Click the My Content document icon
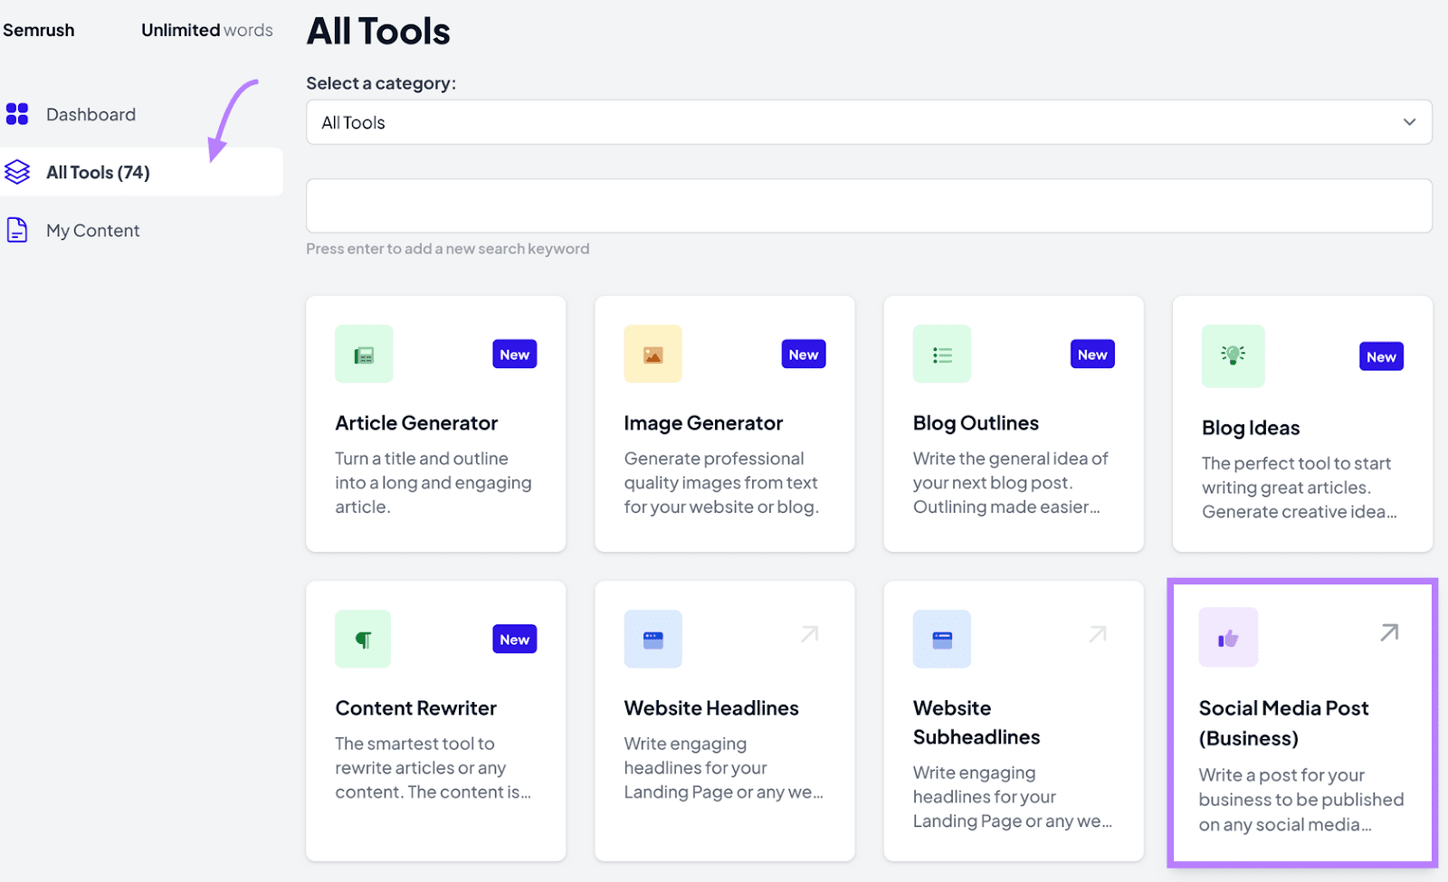The image size is (1448, 882). (17, 230)
